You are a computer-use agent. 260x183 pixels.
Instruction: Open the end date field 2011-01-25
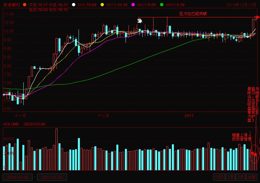[52, 177]
